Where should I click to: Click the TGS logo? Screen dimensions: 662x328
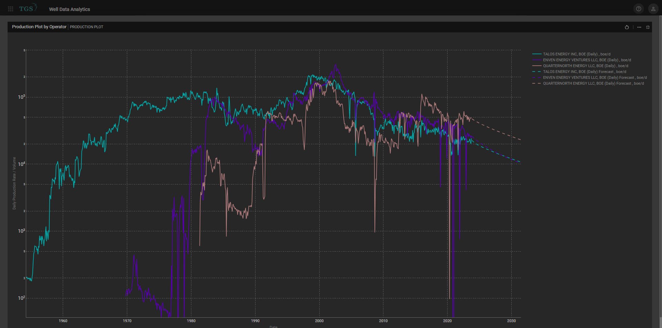28,8
